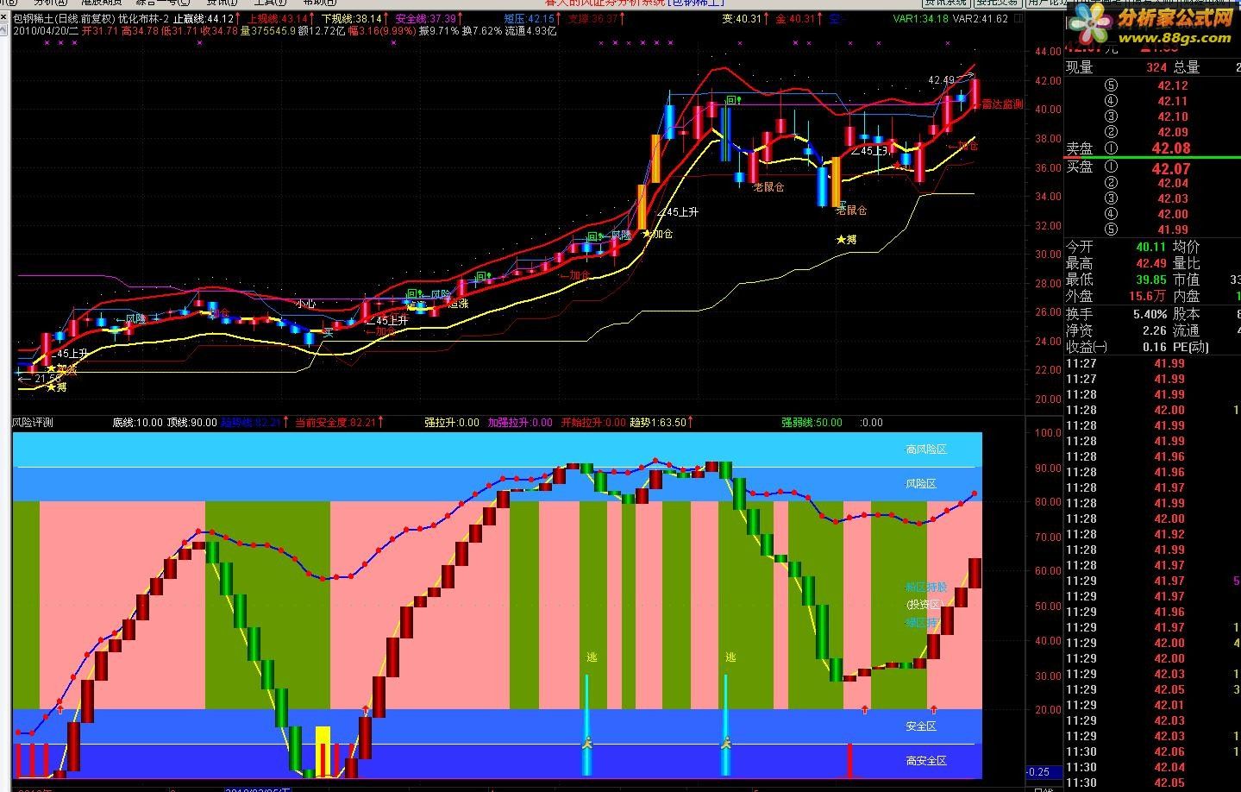The image size is (1241, 792).
Task: Click the earlier 逃 escape marker
Action: [592, 657]
